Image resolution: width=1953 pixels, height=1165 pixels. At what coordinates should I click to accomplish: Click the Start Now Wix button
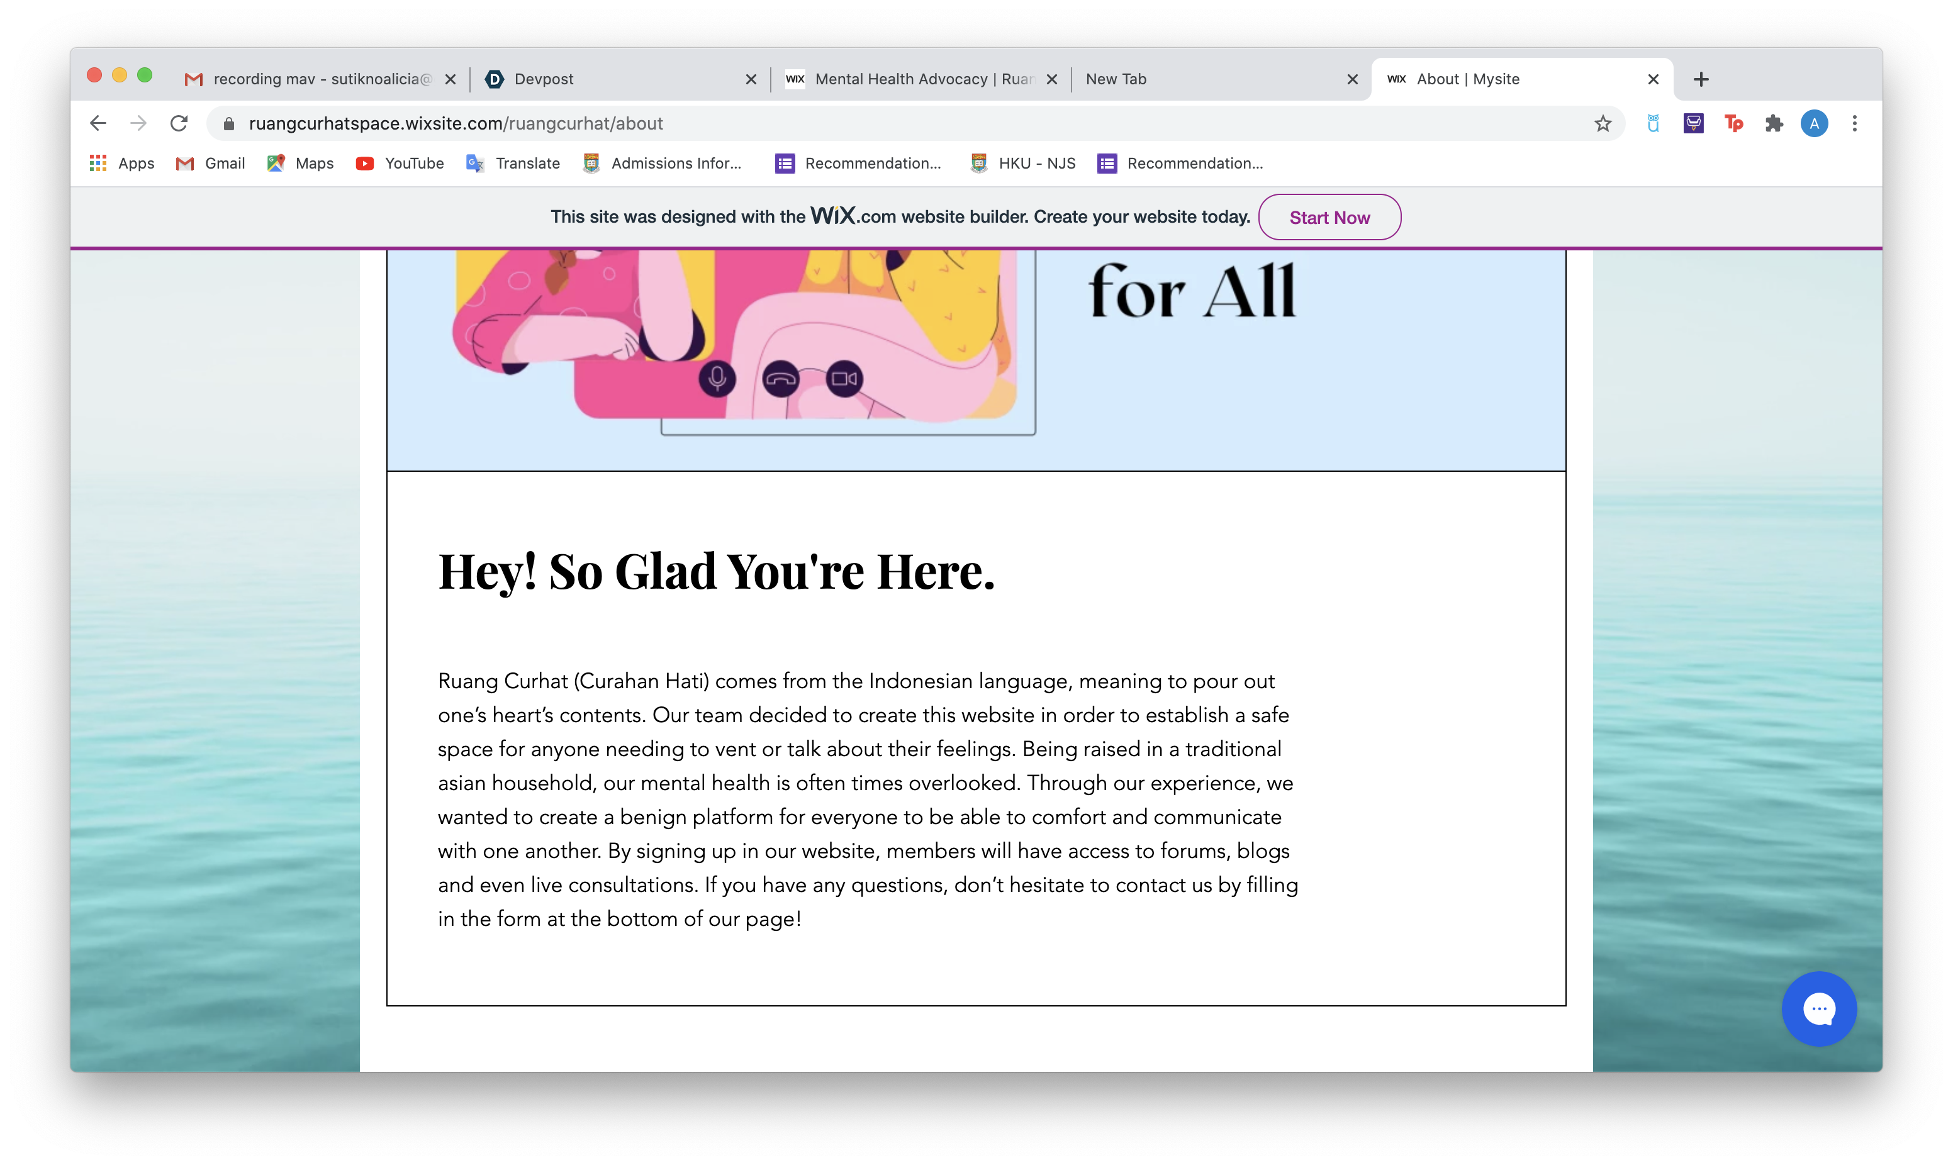1329,218
